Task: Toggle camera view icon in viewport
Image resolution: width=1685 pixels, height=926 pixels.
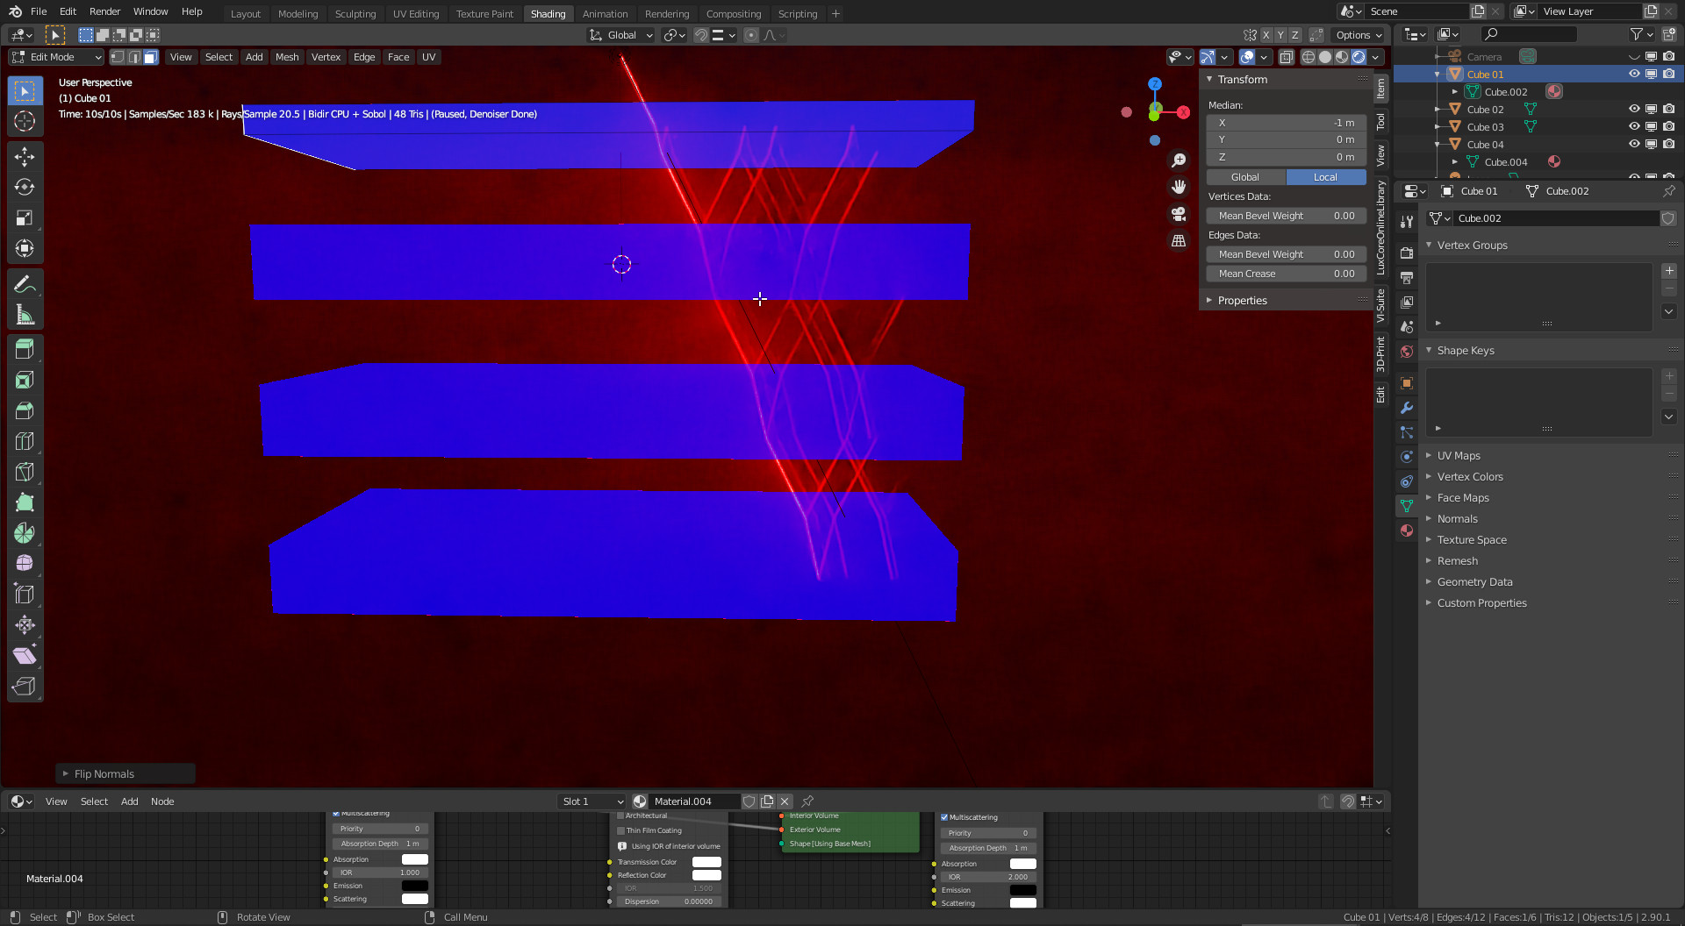Action: 1179,214
